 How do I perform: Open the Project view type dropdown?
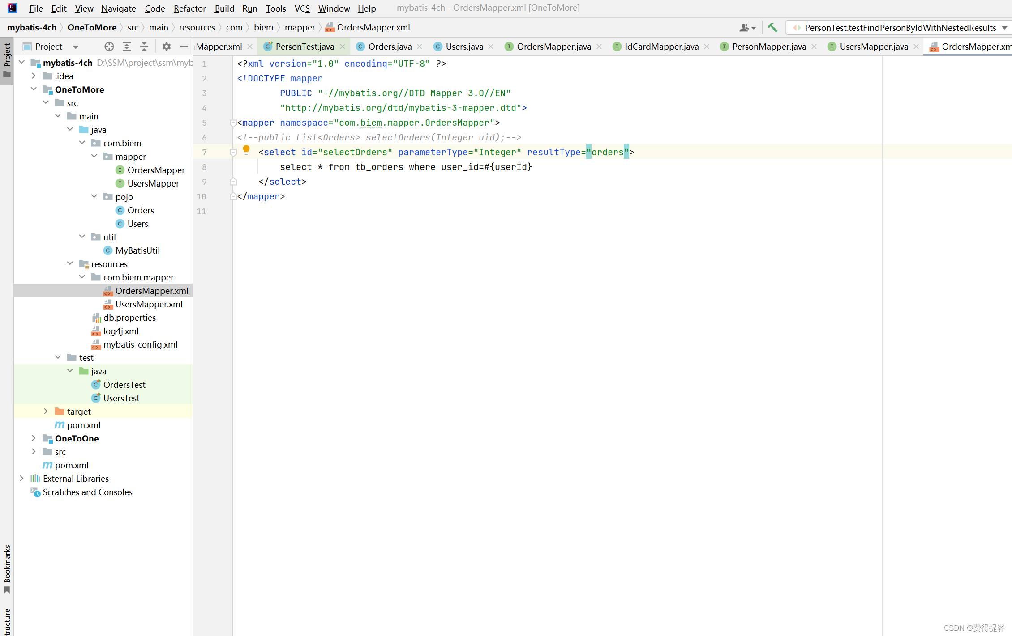coord(75,47)
